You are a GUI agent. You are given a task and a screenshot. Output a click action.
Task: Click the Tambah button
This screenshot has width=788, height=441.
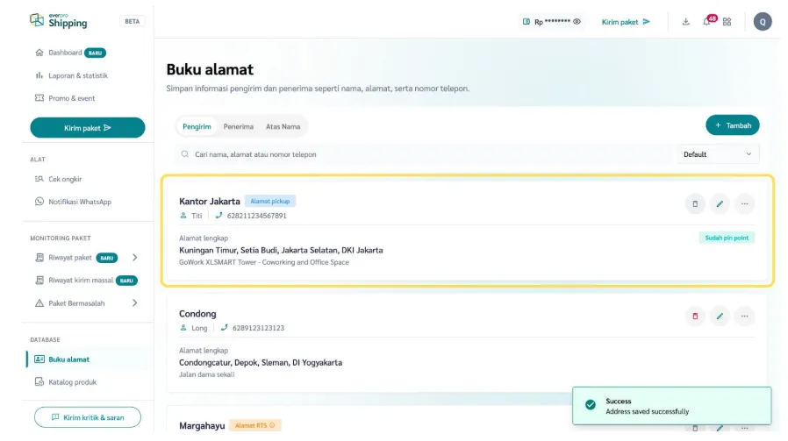[x=733, y=125]
